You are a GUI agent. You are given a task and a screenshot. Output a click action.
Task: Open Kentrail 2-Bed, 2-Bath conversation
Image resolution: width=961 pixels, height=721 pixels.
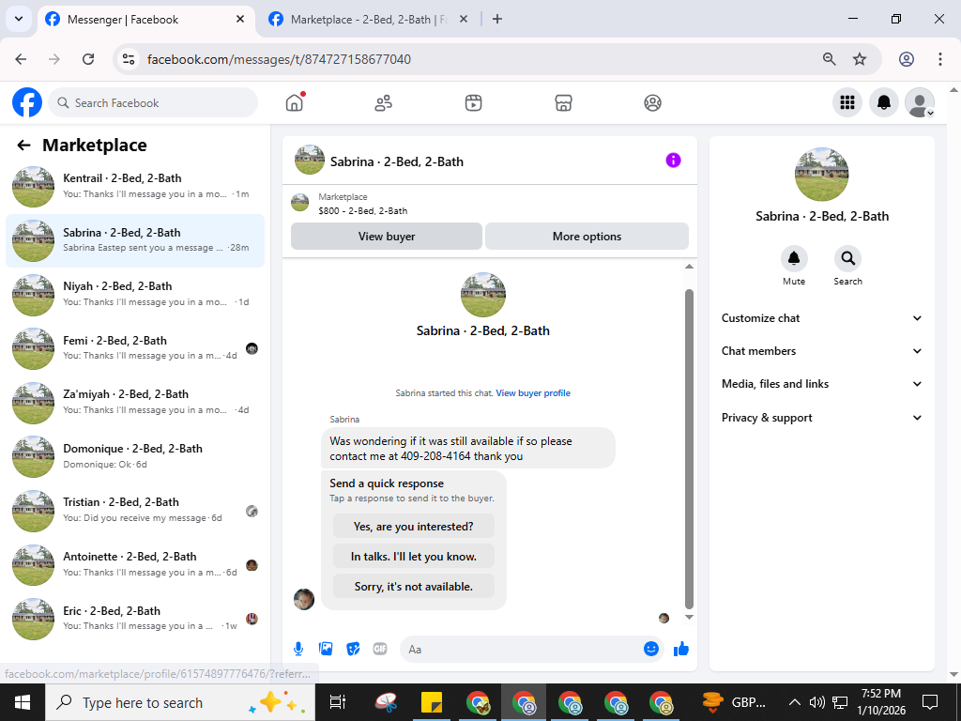pyautogui.click(x=135, y=186)
